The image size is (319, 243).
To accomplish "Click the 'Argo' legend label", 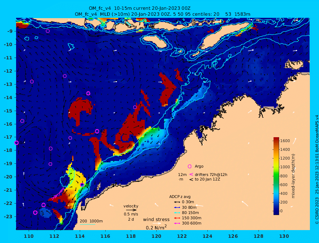I will coord(199,166).
